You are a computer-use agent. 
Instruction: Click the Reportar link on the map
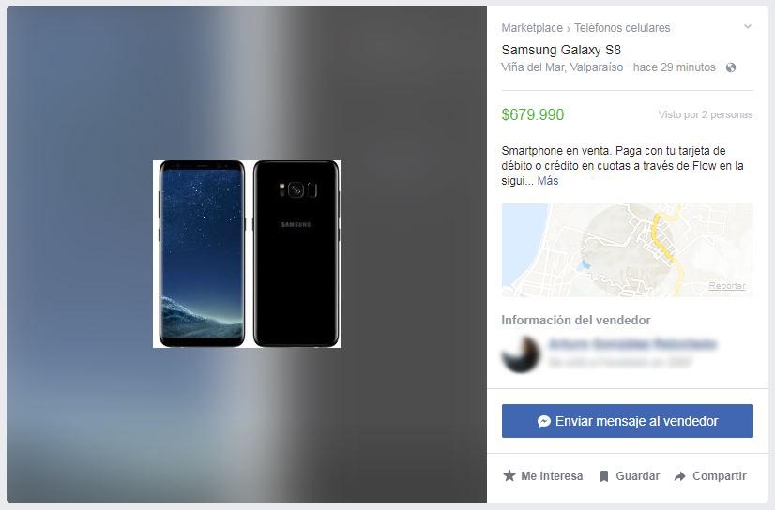[726, 286]
